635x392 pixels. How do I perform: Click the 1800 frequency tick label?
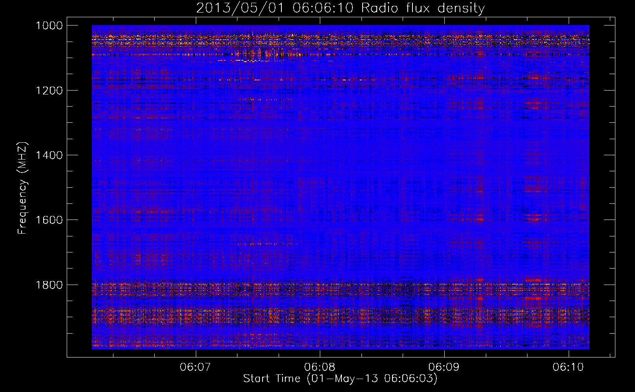click(x=49, y=285)
